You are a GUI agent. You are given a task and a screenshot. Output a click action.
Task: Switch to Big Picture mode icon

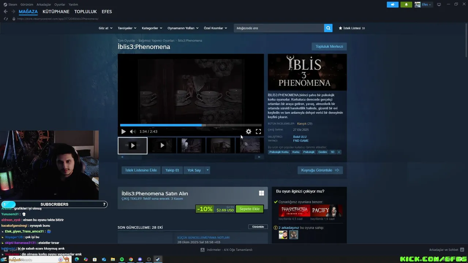(439, 4)
